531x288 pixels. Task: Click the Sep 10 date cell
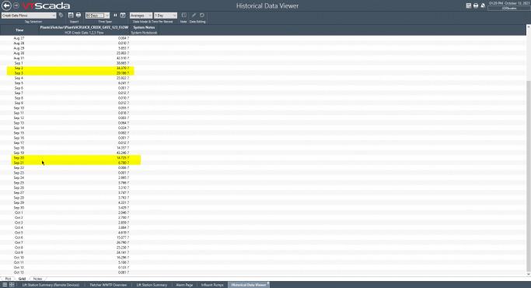(19, 108)
